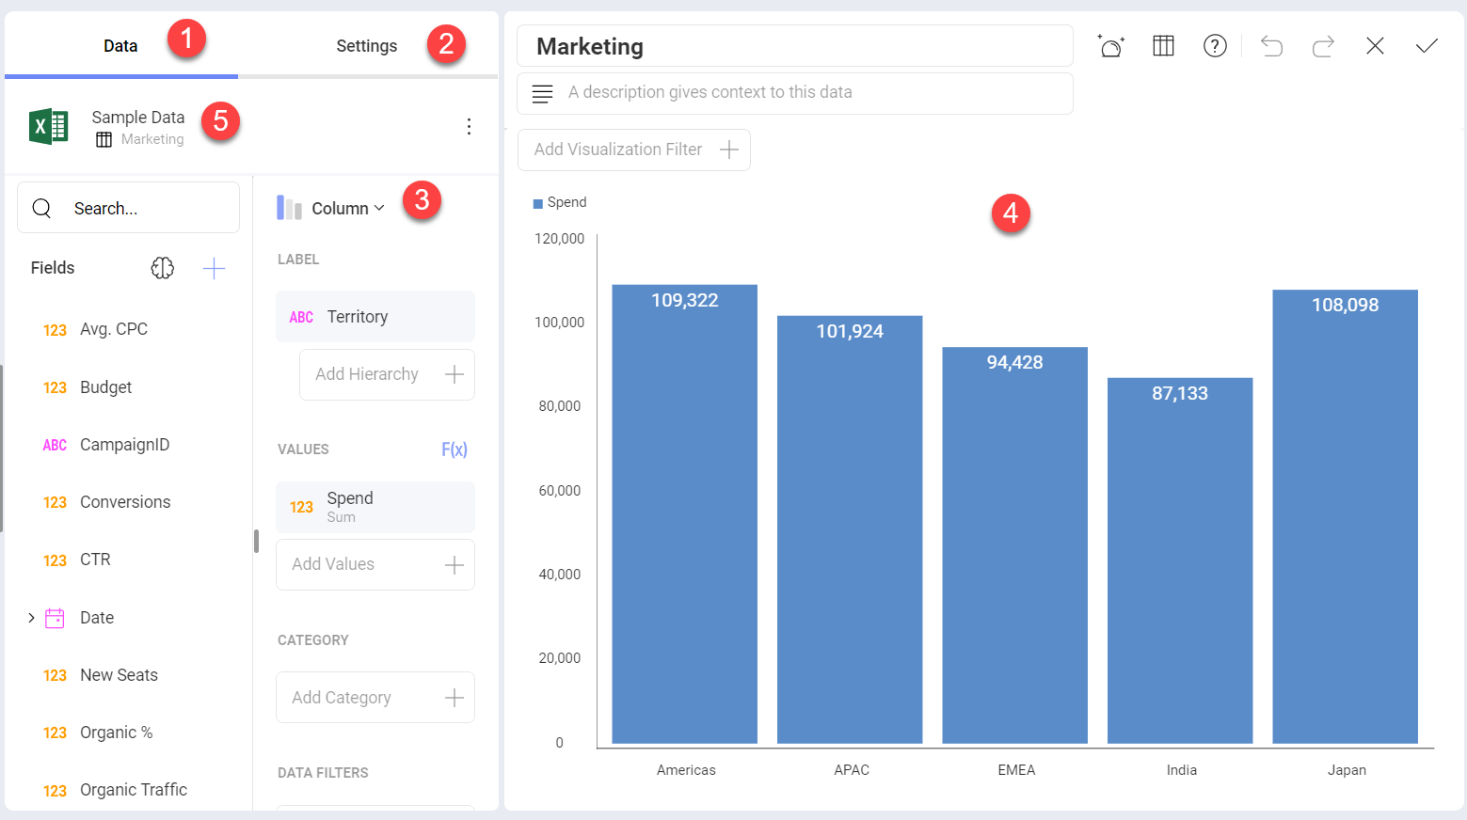
Task: Save the visualization with the checkmark
Action: click(x=1427, y=45)
